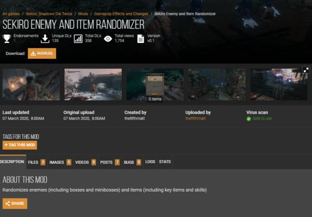
Task: Click the Share button
Action: (x=15, y=204)
